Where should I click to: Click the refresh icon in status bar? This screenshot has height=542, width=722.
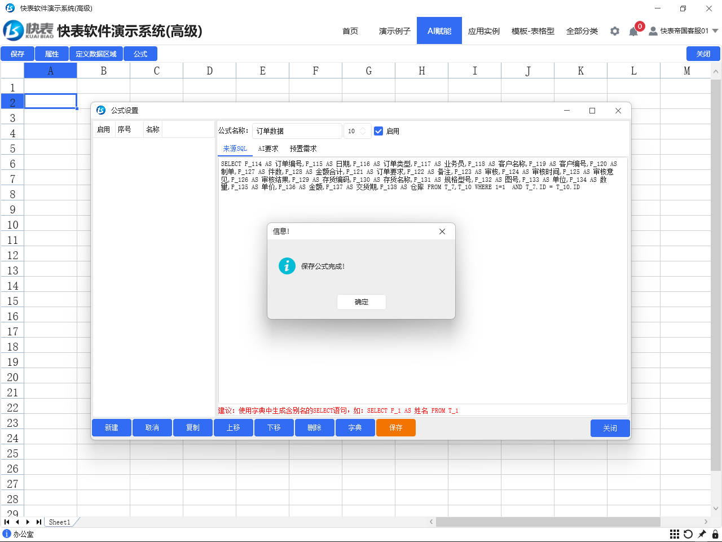tap(688, 534)
